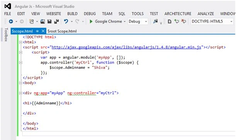The width and height of the screenshot is (236, 140).
Task: Open the Navigate Backward history dropdown arrow
Action: (16, 22)
